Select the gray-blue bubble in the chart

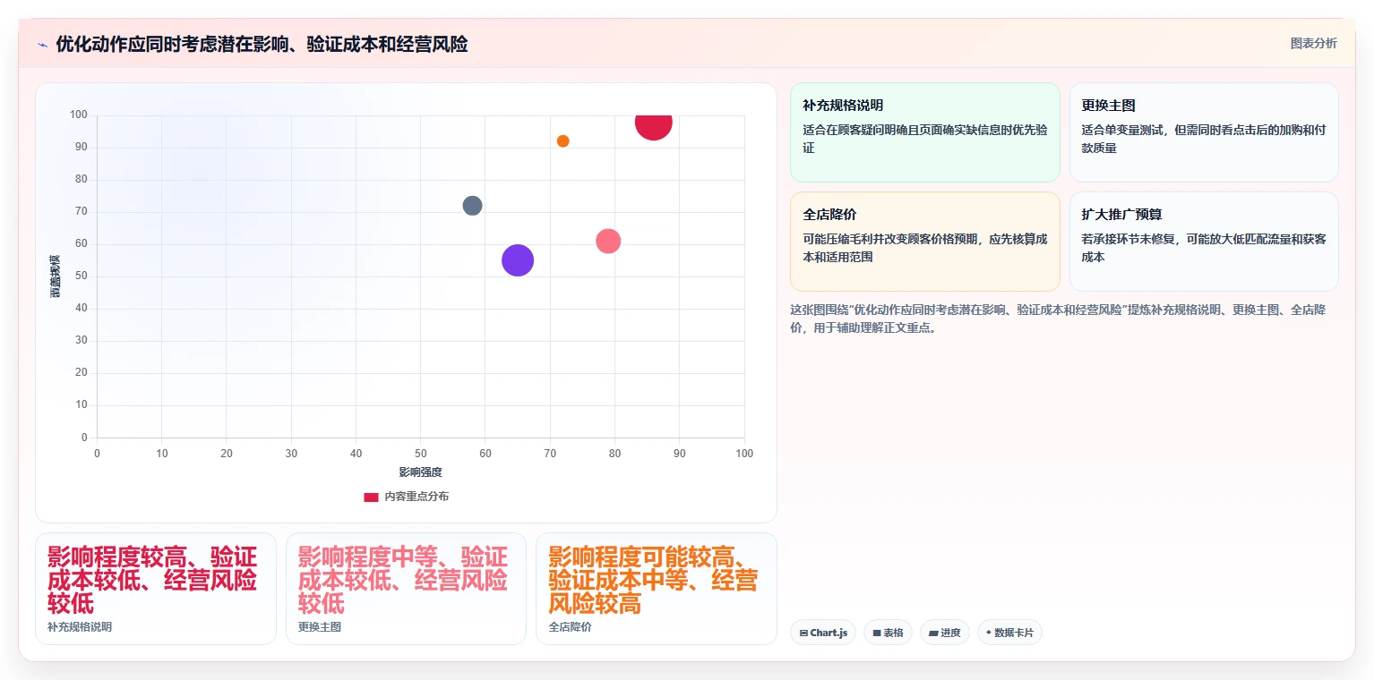coord(472,206)
